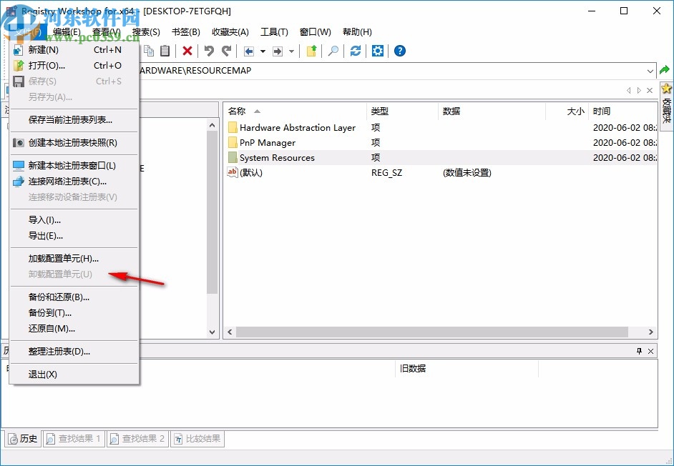674x466 pixels.
Task: Select 加载配置单元 in the open menu
Action: point(63,257)
